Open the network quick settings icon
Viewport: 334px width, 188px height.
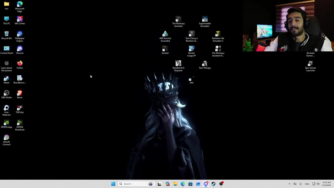coord(314,184)
